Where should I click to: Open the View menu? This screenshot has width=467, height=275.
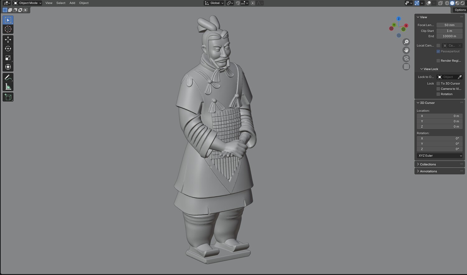tap(49, 3)
